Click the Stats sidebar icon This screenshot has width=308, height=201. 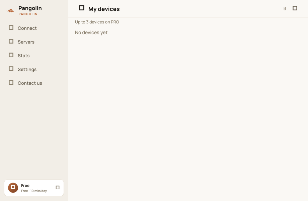coord(11,55)
